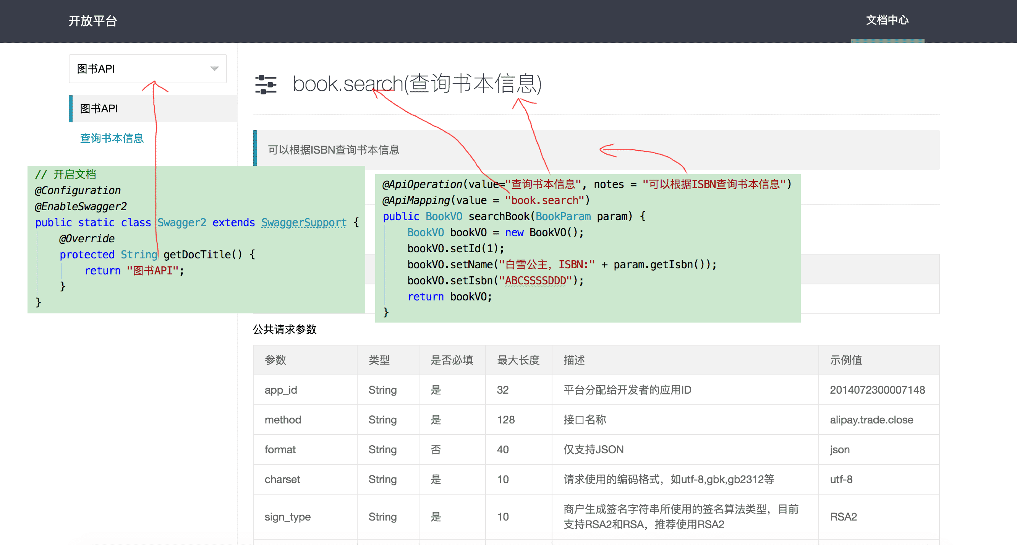Click the app_id parameter cell
The width and height of the screenshot is (1017, 545).
(x=281, y=390)
